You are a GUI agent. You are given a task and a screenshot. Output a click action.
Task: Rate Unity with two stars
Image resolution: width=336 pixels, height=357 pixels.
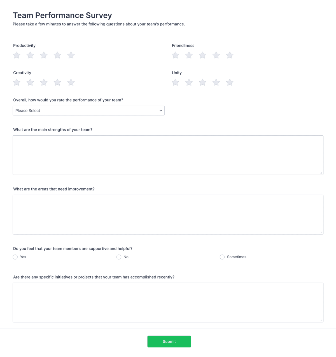tap(189, 82)
